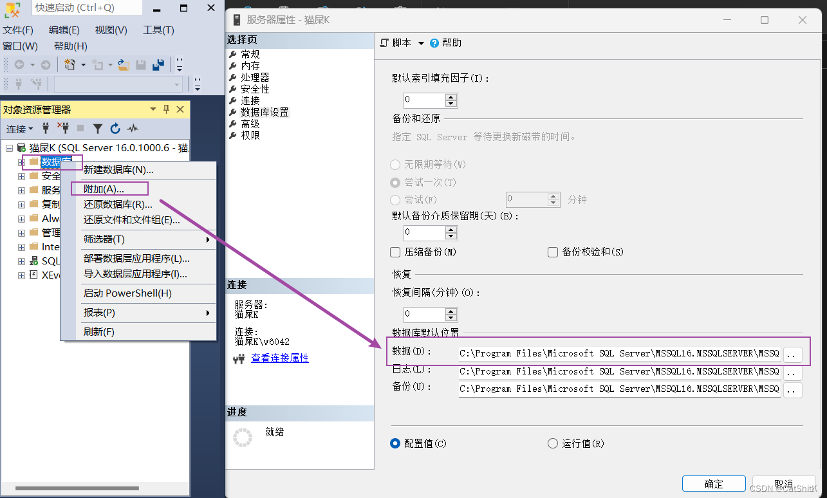Expand the XEvent tree node

pyautogui.click(x=22, y=275)
